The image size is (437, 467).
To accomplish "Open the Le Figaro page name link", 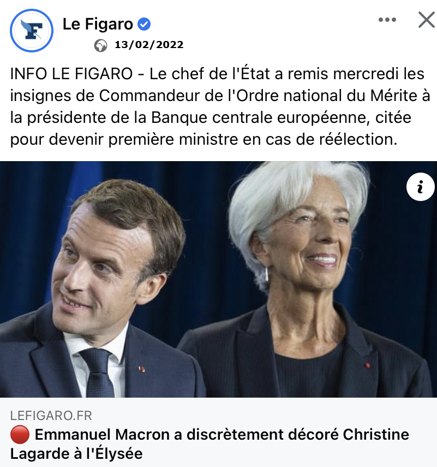I will 98,24.
